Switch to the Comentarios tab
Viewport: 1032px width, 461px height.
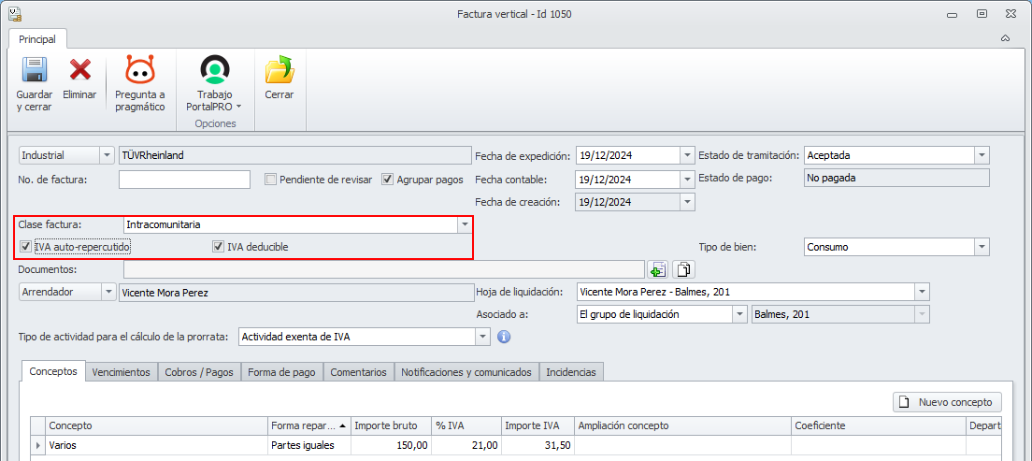[359, 372]
